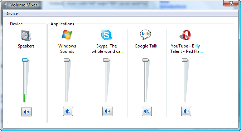
Task: Click the Skype volume slider thumb
Action: coord(106,60)
